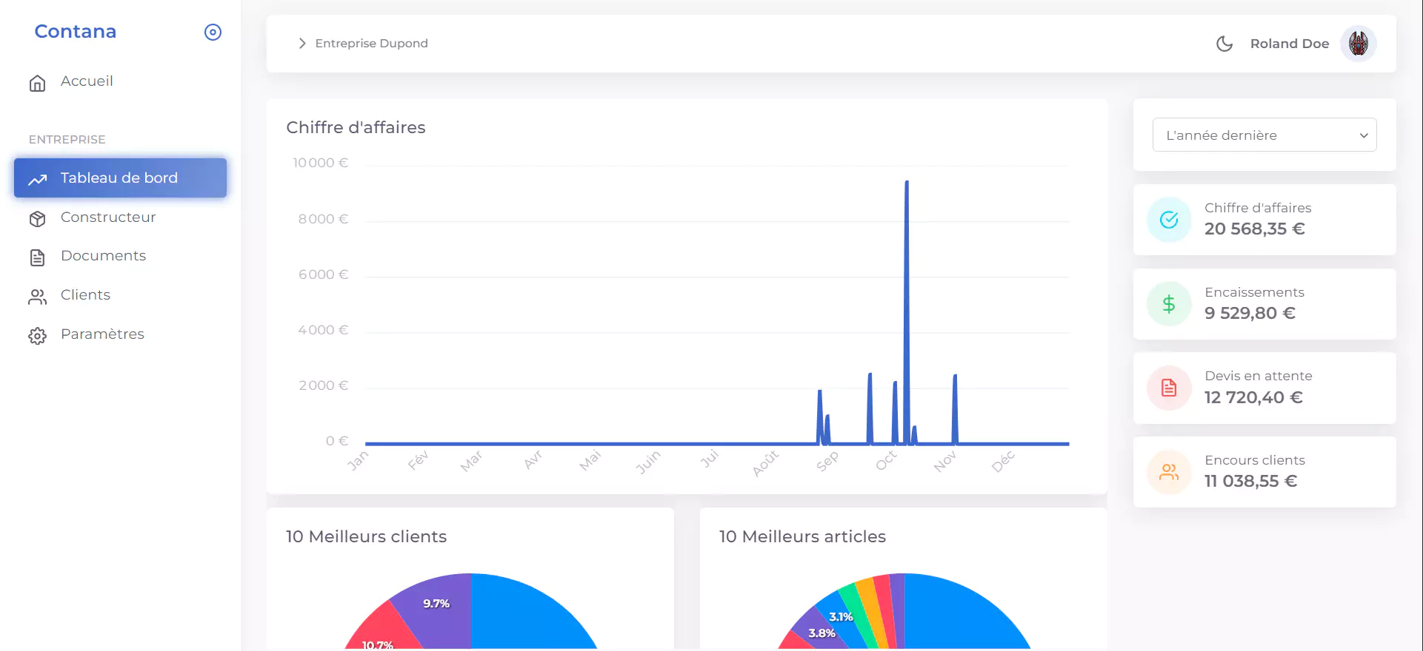Click the red Devis en attente icon
The width and height of the screenshot is (1423, 651).
pos(1169,388)
